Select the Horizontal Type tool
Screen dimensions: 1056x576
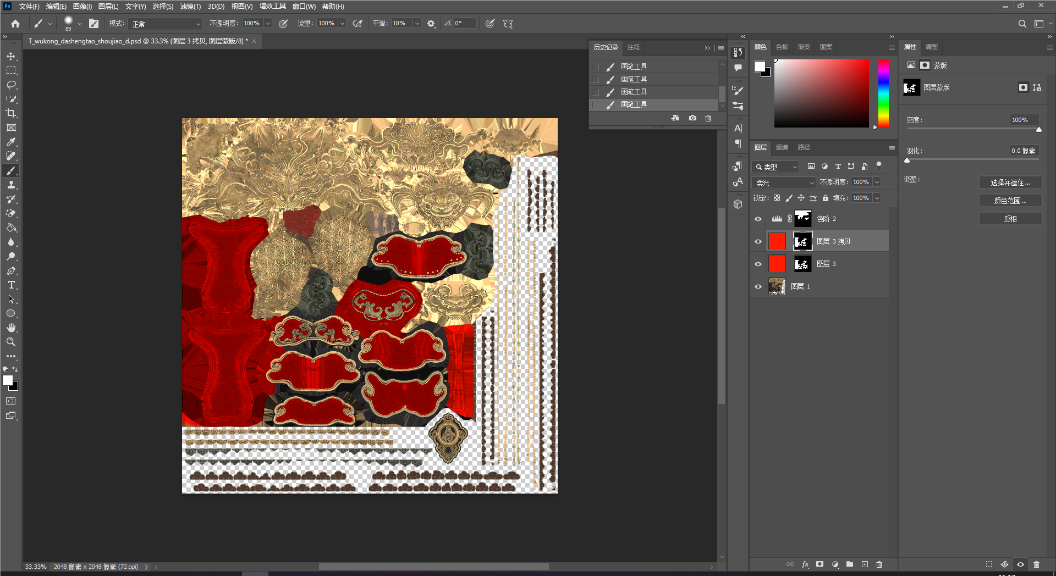click(x=11, y=285)
